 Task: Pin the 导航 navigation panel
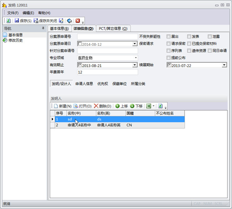[43, 28]
